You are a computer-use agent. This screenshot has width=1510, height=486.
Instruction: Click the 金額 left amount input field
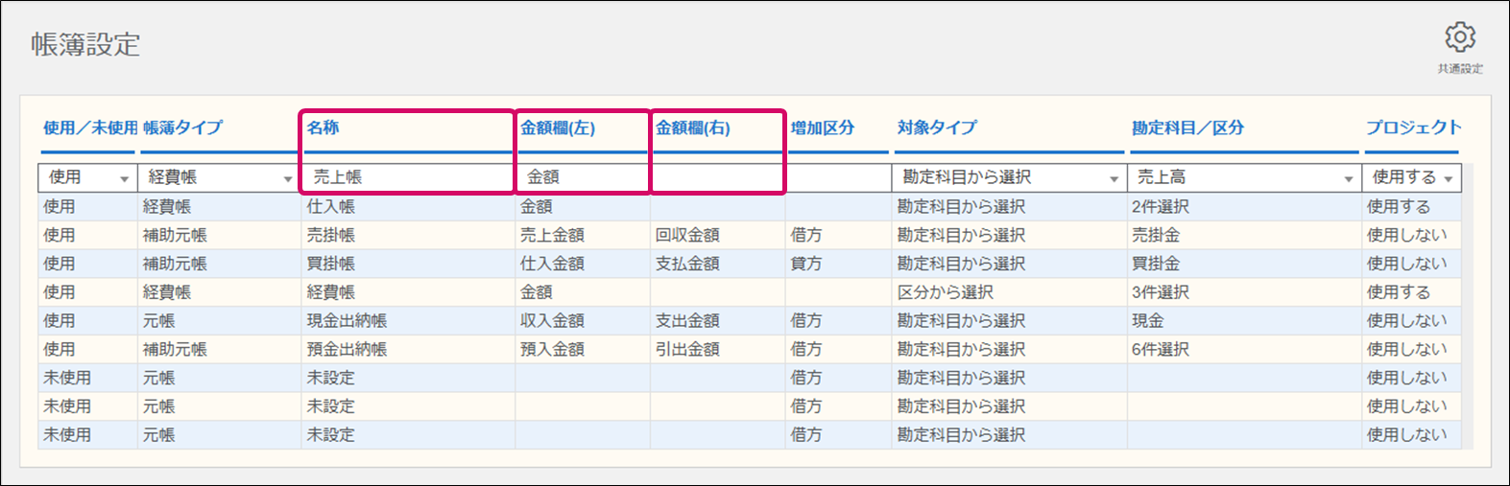coord(583,177)
